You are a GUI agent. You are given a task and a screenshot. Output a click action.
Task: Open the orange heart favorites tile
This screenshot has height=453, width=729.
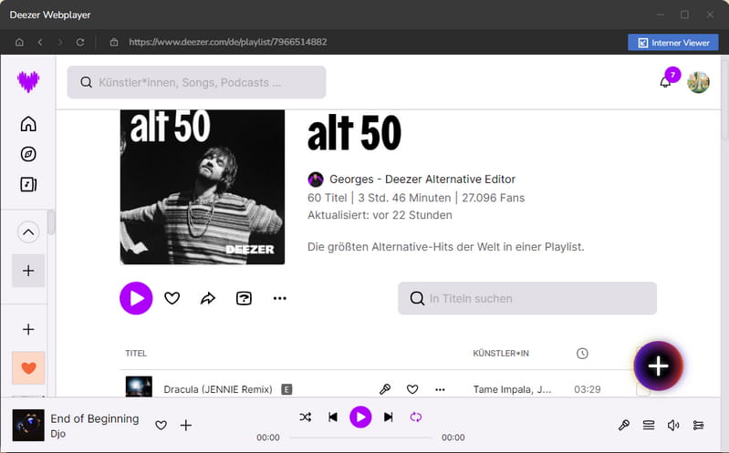coord(28,368)
